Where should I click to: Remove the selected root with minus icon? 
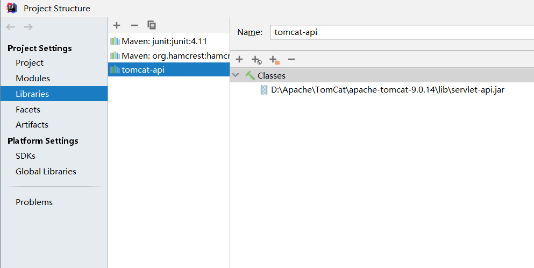[291, 59]
